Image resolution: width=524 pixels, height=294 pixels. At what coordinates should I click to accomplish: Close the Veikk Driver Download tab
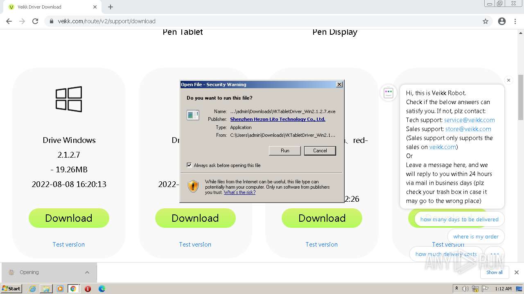pyautogui.click(x=95, y=7)
